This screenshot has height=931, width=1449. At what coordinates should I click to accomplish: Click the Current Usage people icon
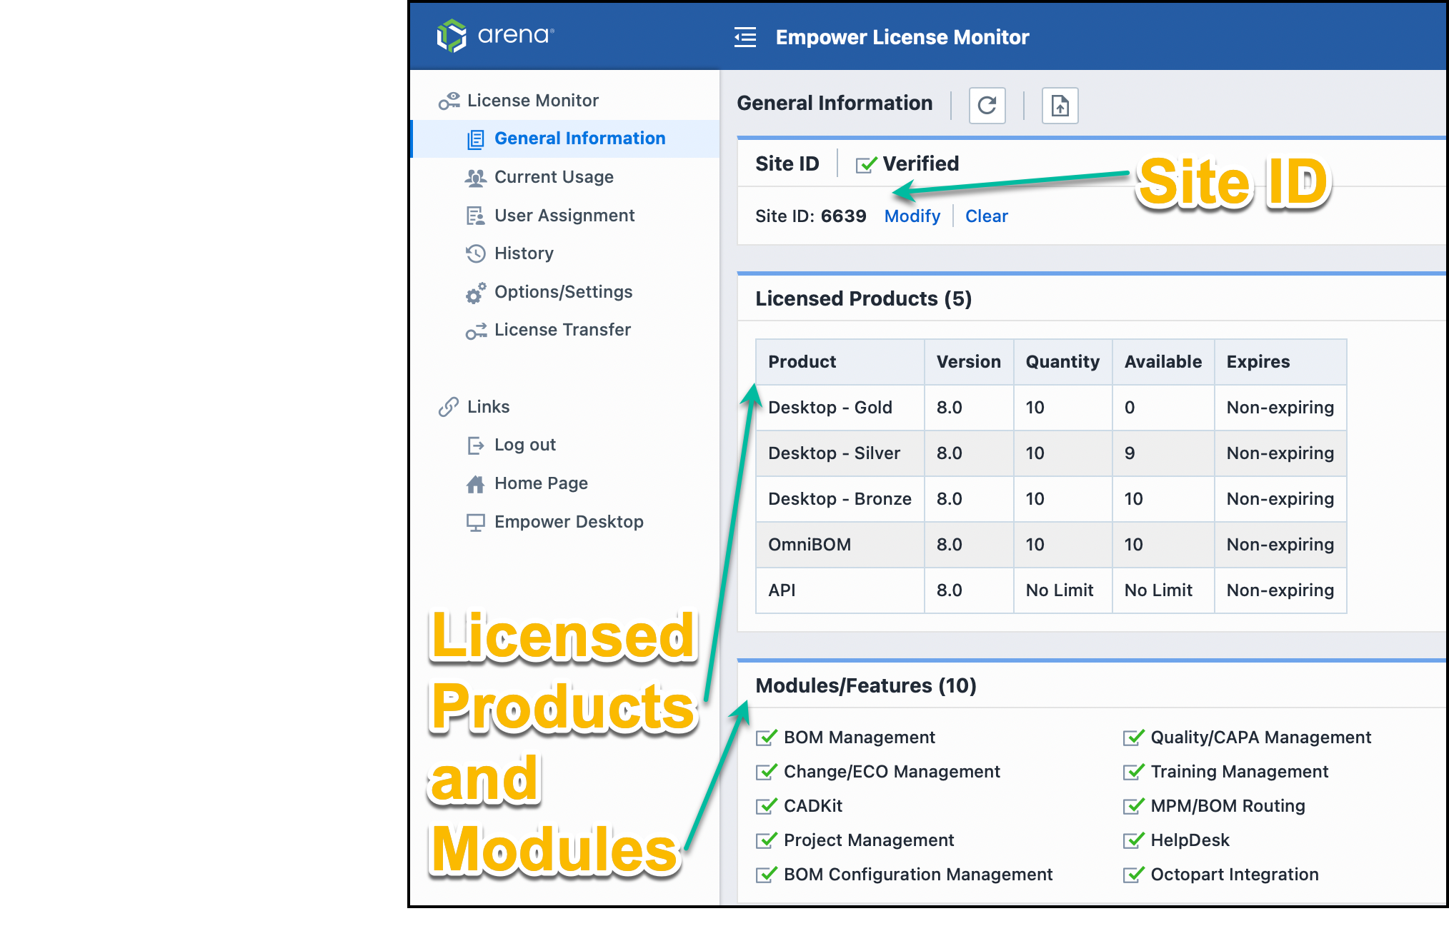point(475,177)
